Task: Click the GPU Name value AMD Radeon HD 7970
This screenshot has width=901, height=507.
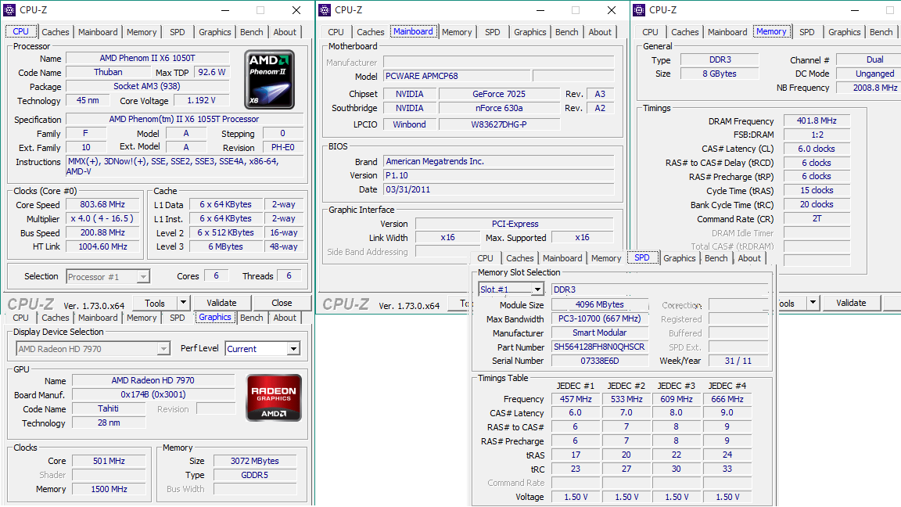Action: click(x=153, y=380)
